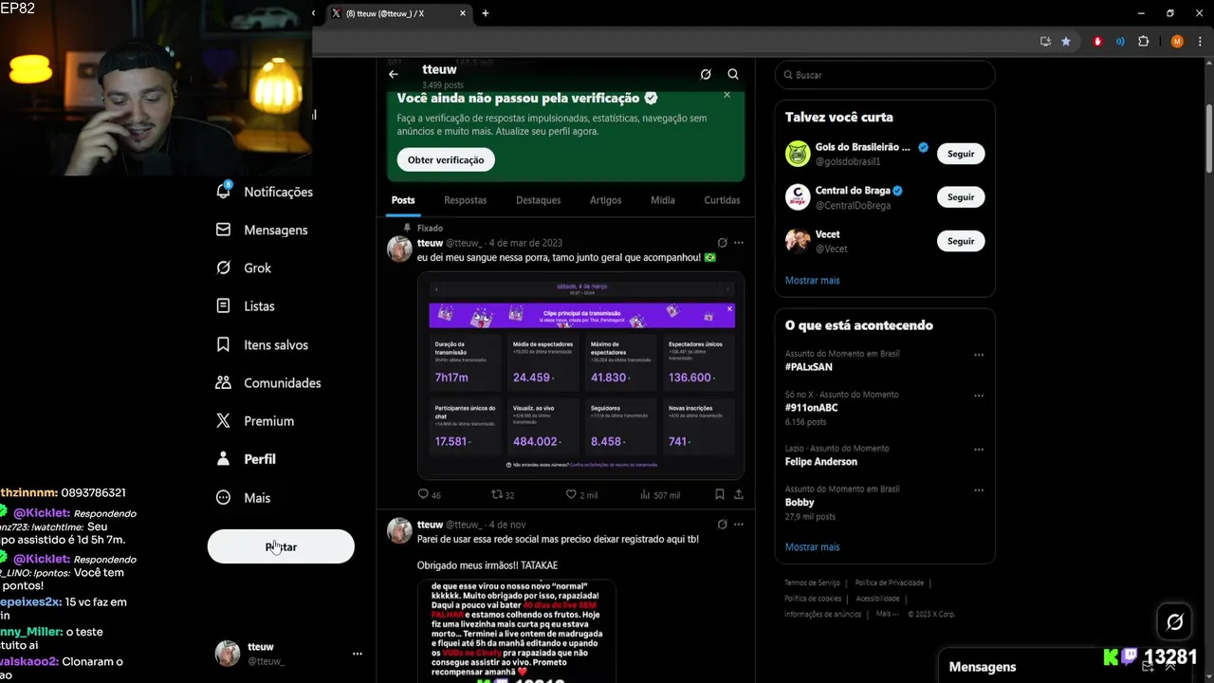Follow Gols do Brasileirão
This screenshot has width=1214, height=683.
click(961, 154)
